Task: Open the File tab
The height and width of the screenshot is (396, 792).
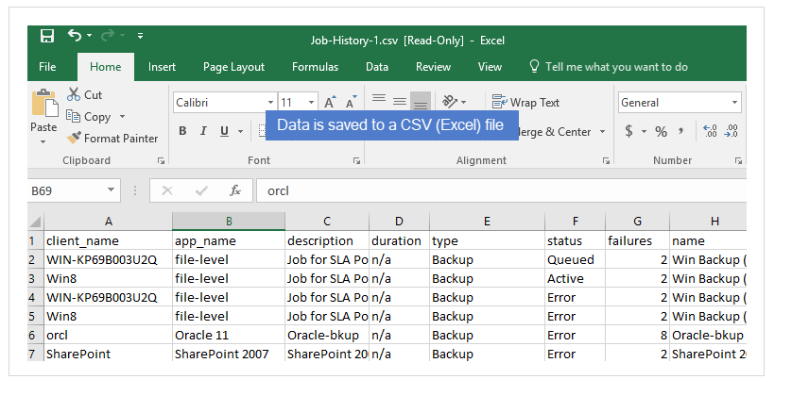Action: pos(47,67)
